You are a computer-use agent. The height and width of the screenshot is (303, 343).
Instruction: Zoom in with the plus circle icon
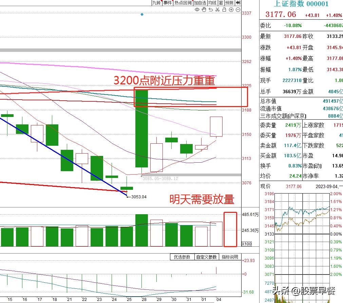point(231,9)
